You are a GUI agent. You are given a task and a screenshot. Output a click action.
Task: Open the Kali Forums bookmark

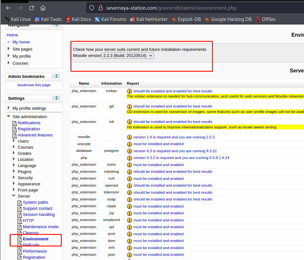(x=111, y=19)
